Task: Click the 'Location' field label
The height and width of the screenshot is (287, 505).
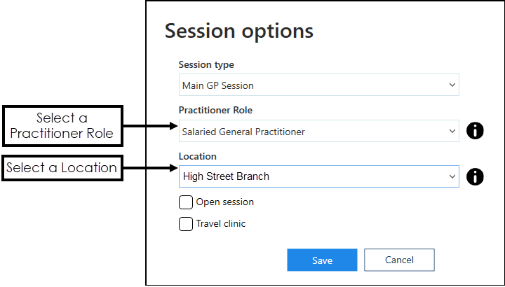Action: click(x=198, y=157)
